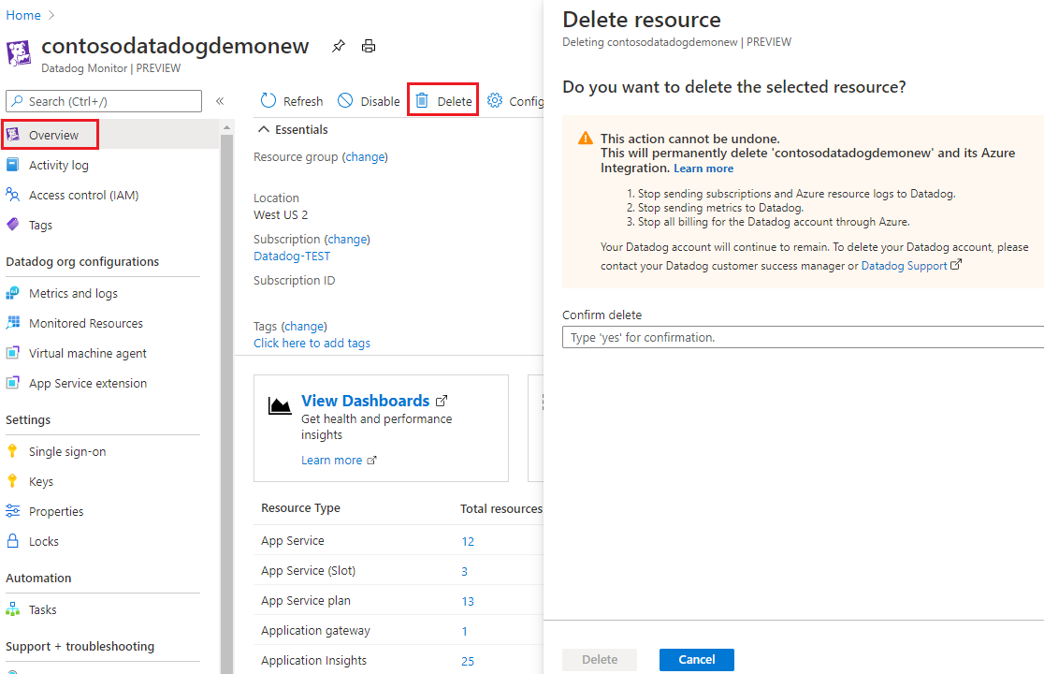Click the Locks padlock icon
Image resolution: width=1044 pixels, height=674 pixels.
tap(13, 541)
